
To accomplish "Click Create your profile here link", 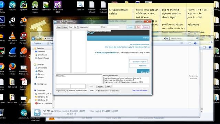I will (106, 52).
